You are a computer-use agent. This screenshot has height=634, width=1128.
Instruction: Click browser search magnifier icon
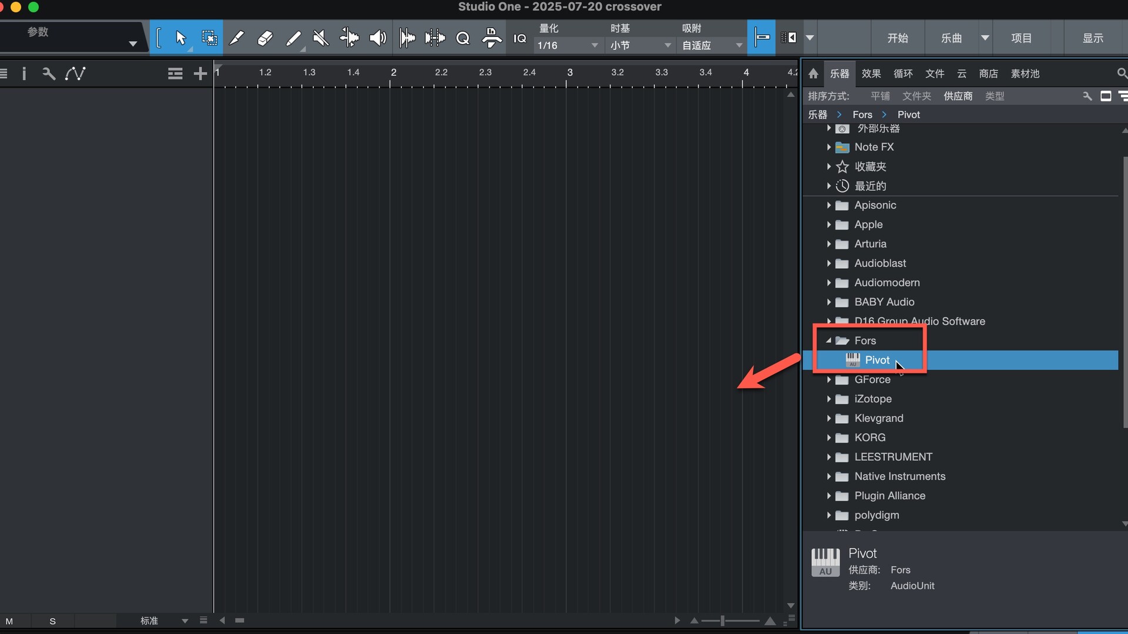click(1122, 73)
